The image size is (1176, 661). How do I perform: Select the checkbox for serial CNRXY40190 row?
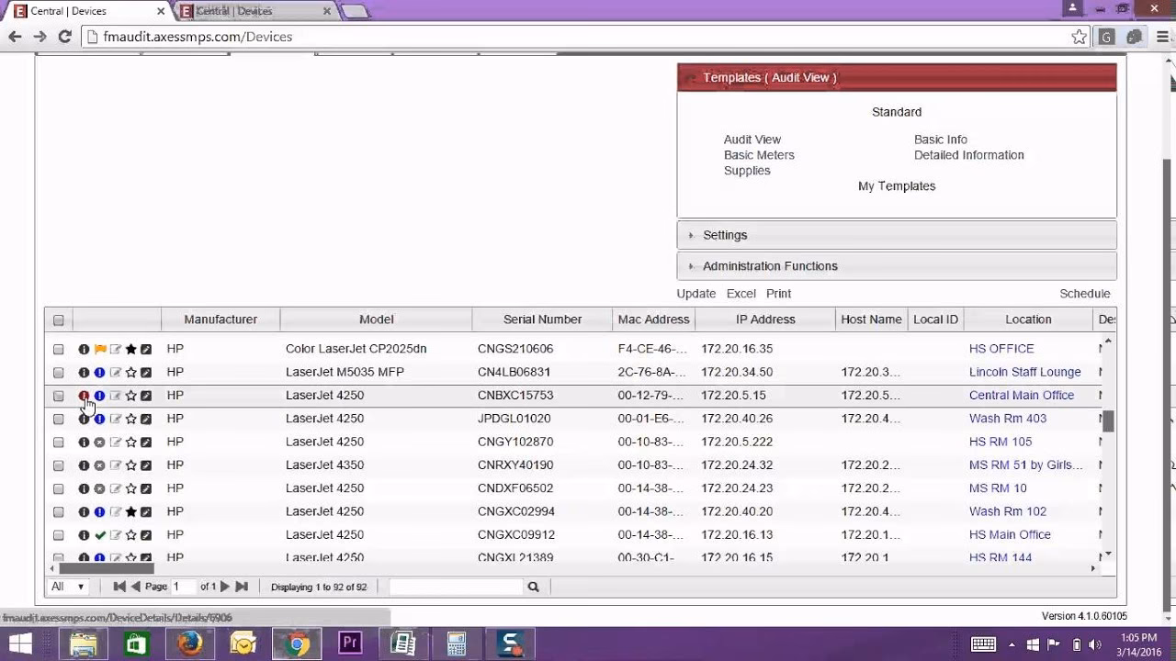click(x=59, y=465)
